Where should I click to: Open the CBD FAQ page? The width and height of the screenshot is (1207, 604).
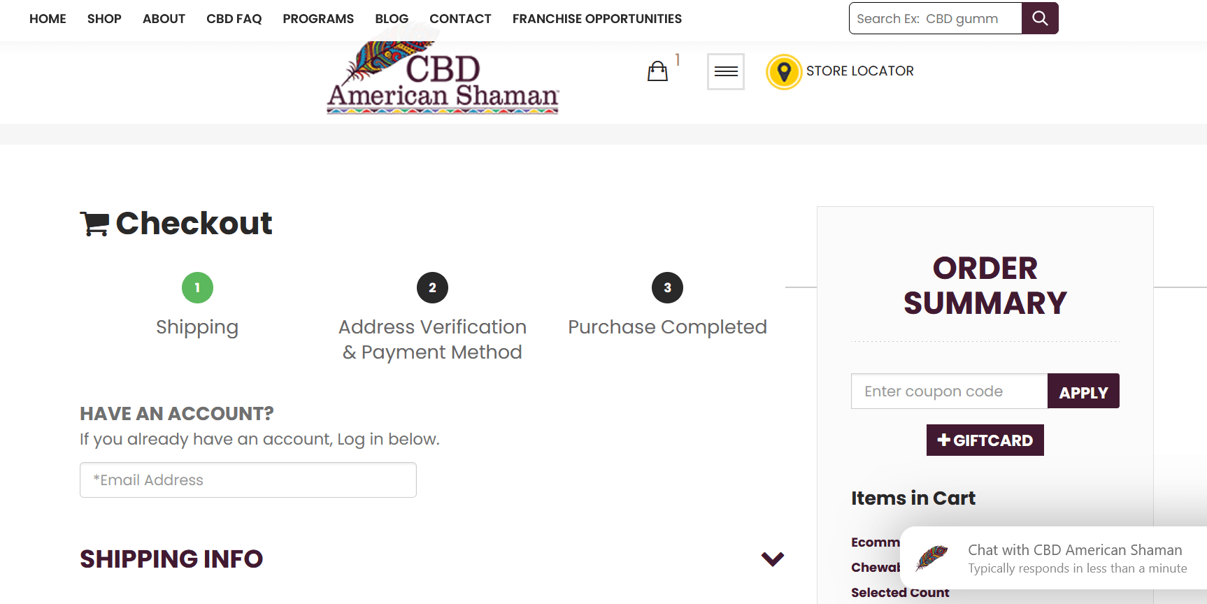pos(234,19)
